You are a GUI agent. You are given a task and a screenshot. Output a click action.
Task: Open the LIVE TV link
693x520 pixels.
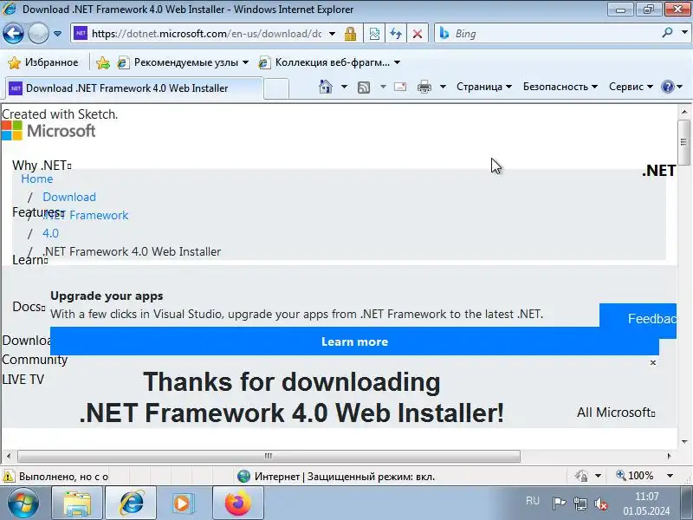23,380
